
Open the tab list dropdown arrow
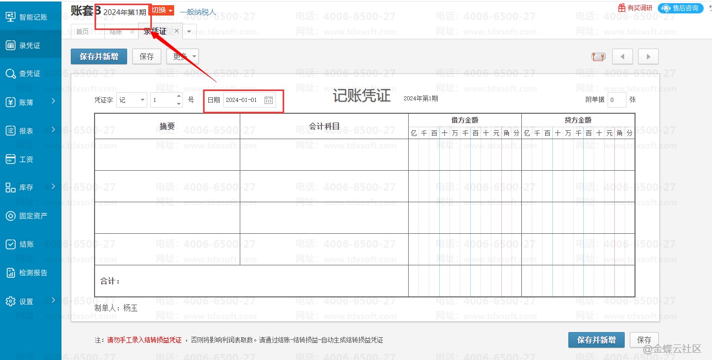189,32
